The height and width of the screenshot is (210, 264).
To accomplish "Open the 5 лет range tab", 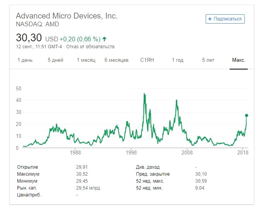I will 208,60.
